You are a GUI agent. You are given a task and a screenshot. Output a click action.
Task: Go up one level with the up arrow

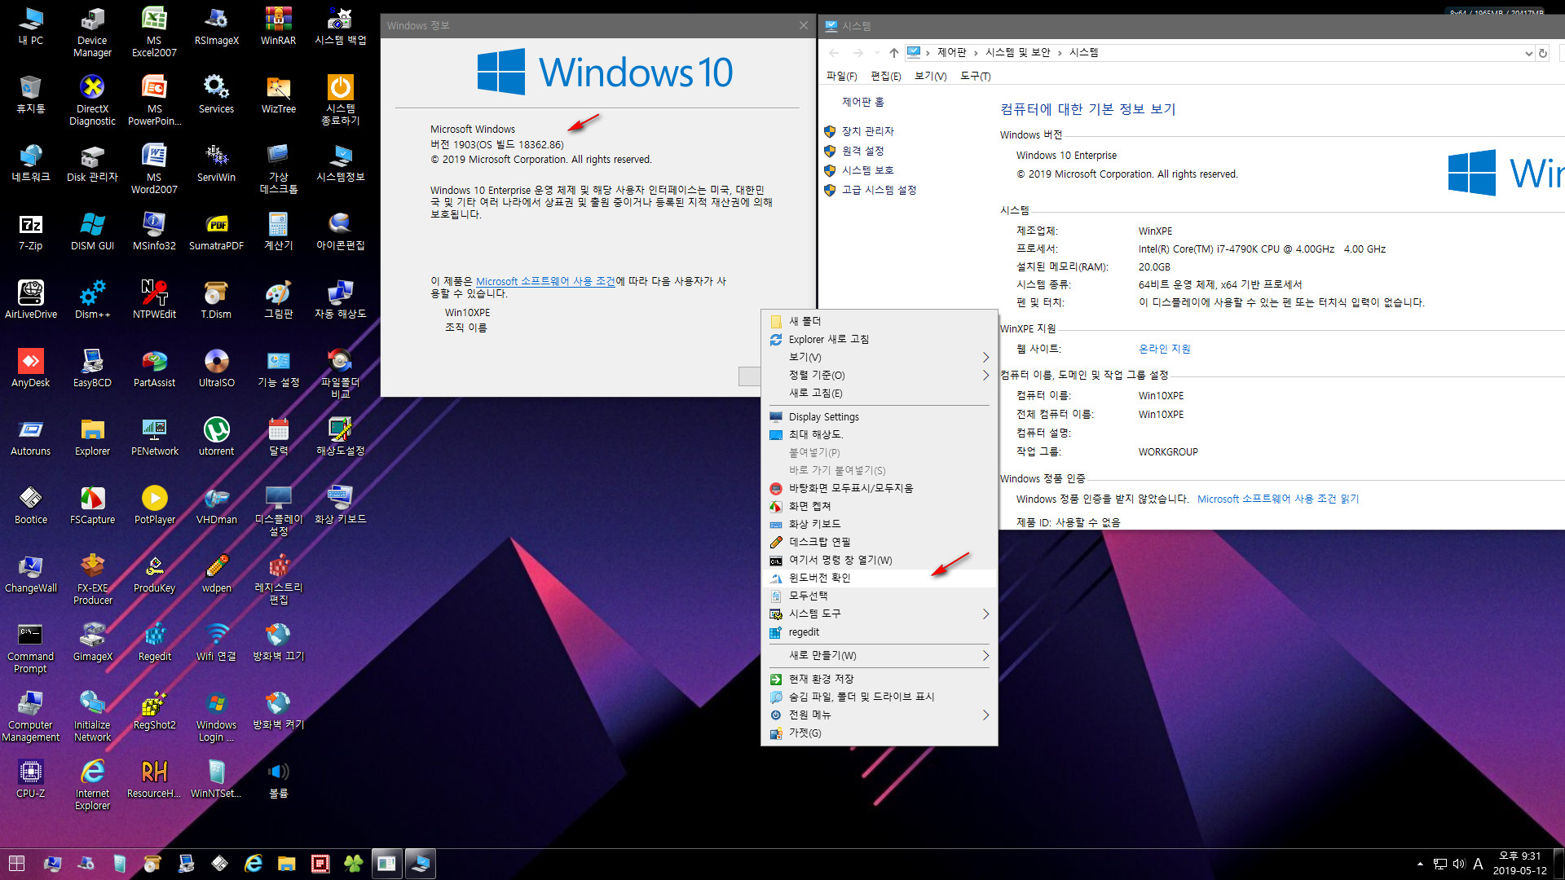(x=893, y=53)
